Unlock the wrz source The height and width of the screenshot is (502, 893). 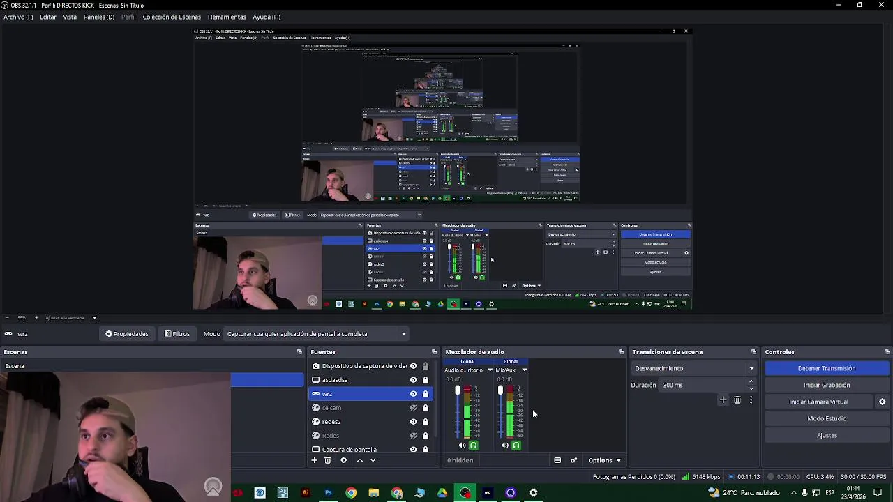(x=426, y=394)
